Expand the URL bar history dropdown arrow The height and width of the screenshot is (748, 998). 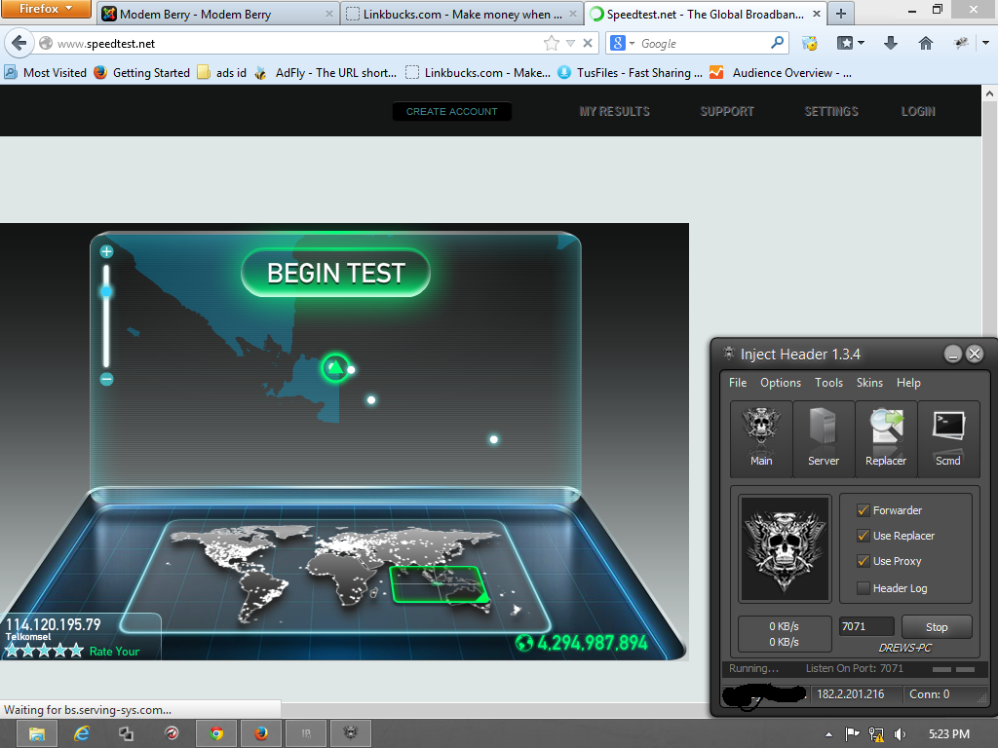(570, 43)
